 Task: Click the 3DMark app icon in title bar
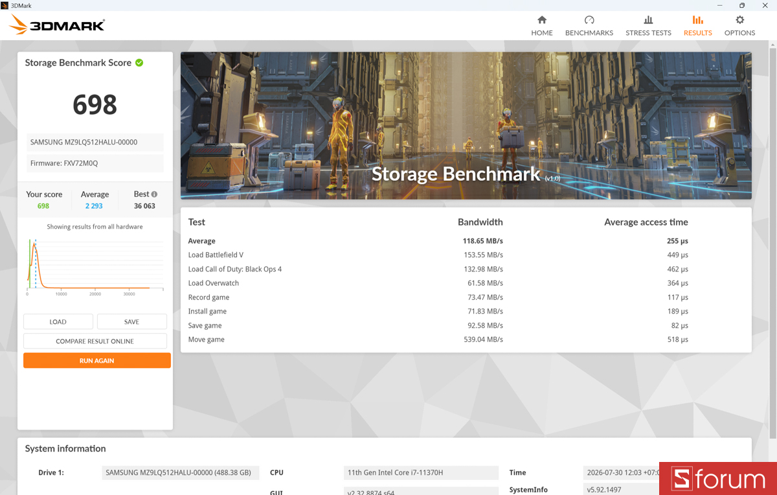coord(5,5)
